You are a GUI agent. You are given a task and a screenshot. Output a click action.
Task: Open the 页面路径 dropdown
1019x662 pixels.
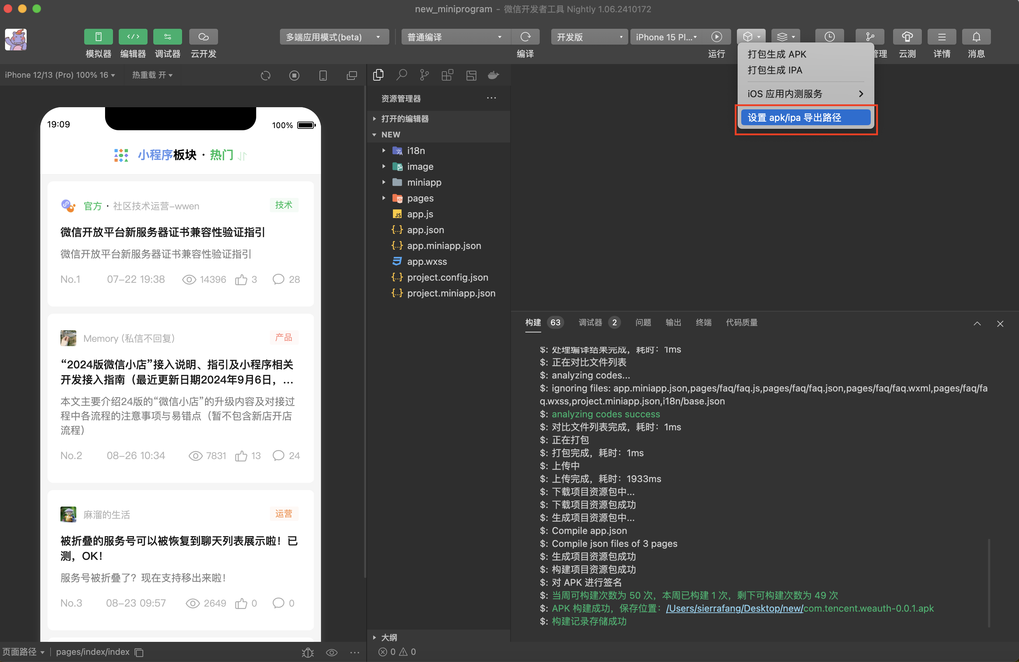pos(23,652)
